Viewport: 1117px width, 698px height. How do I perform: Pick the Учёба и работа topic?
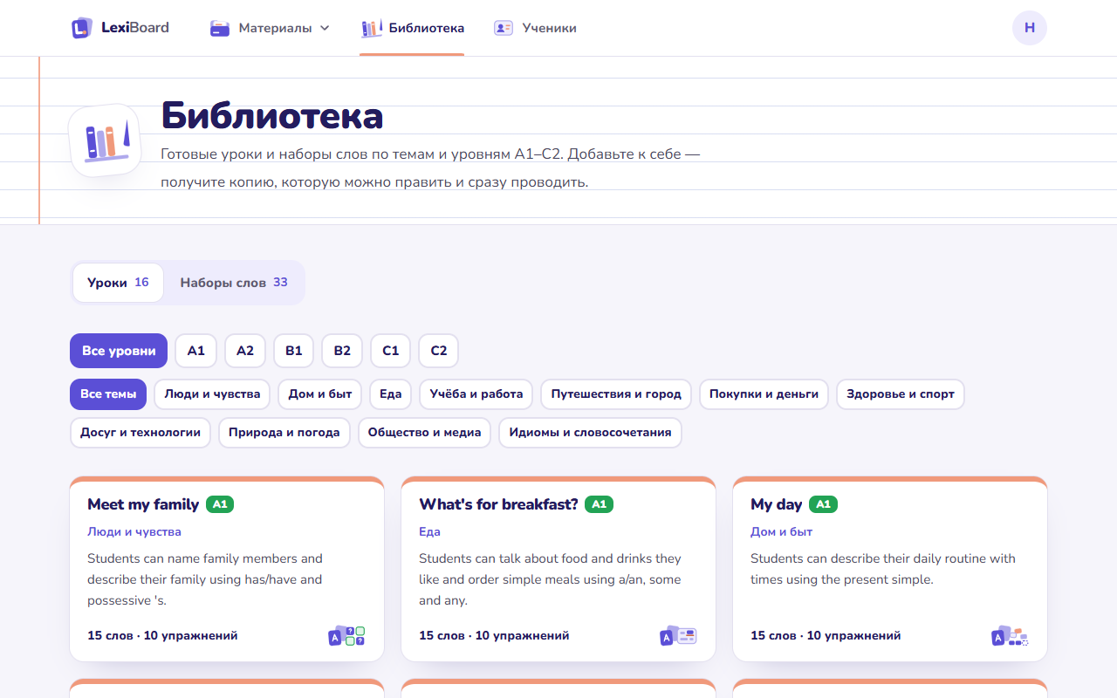tap(476, 394)
